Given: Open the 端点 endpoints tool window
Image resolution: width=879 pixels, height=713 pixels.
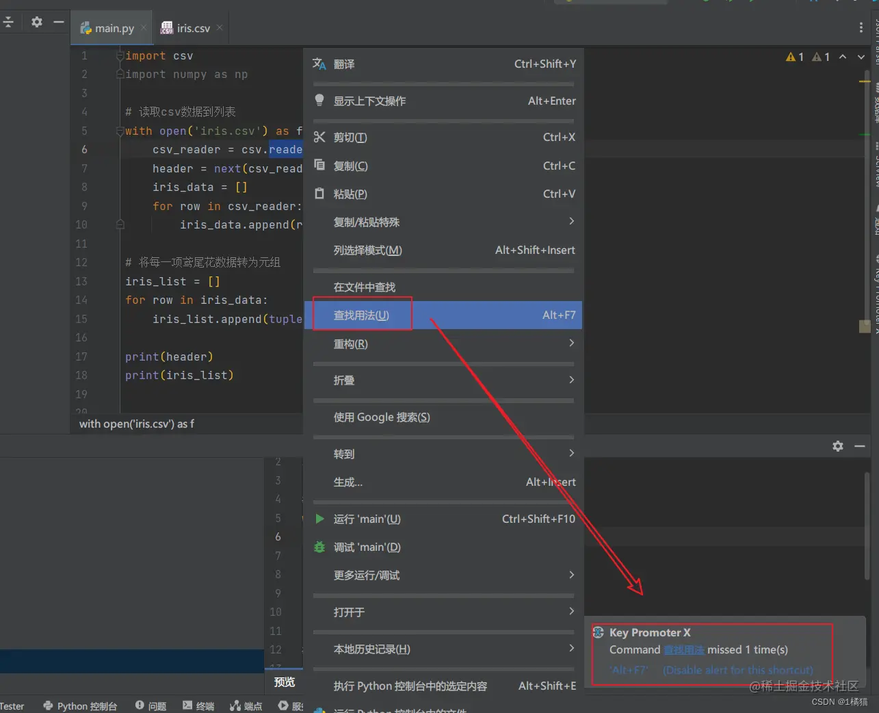Looking at the screenshot, I should coord(246,705).
